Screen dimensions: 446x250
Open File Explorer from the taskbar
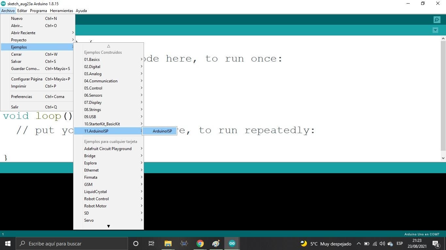168,243
